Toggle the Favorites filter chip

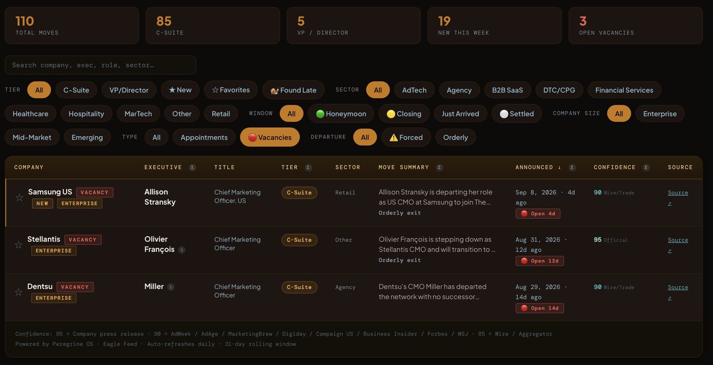pyautogui.click(x=231, y=90)
